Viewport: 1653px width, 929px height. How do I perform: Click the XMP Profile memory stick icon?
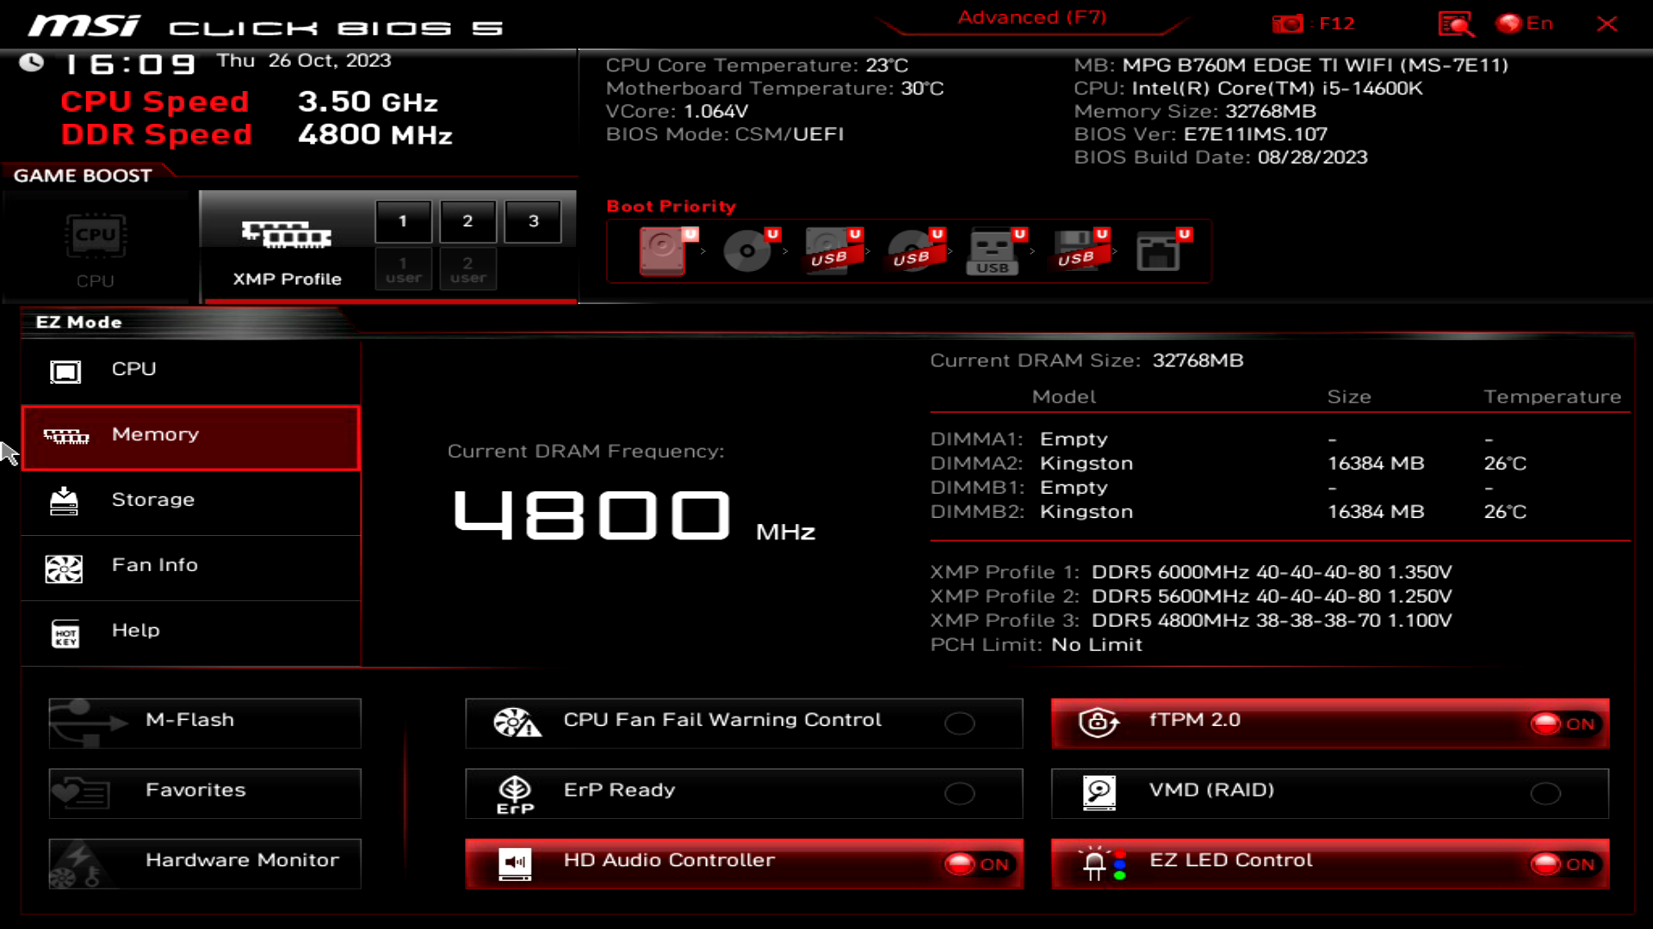pos(287,234)
